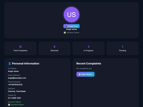143x107 pixels.
Task: Select the In Progress stat card
Action: coord(88,48)
